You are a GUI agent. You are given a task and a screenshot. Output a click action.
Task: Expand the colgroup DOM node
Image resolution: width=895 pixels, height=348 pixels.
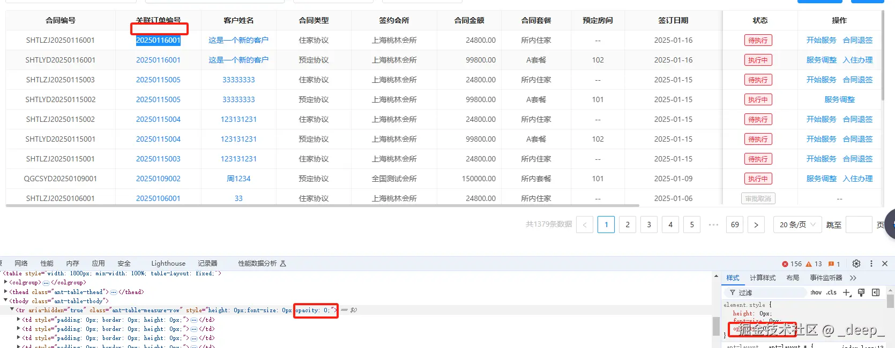[6, 282]
